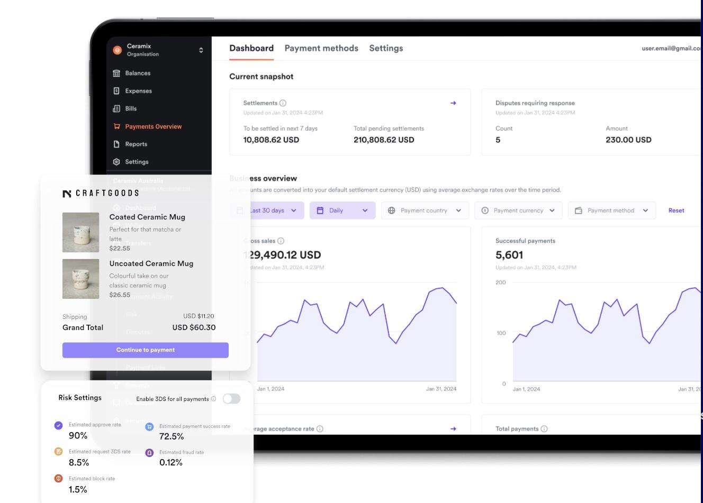Viewport: 703px width, 503px height.
Task: Expand the Daily interval dropdown
Action: 342,211
